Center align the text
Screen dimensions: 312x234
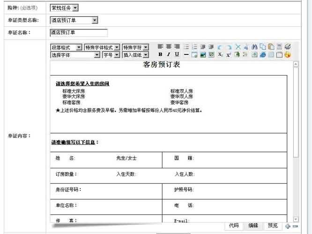pyautogui.click(x=169, y=47)
